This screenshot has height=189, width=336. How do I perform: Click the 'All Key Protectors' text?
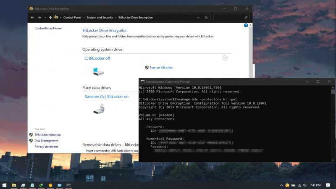pyautogui.click(x=156, y=119)
